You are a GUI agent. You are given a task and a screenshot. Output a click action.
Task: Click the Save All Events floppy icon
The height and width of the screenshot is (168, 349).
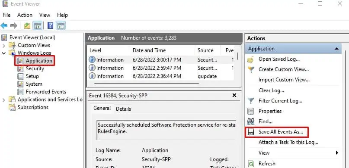point(251,132)
